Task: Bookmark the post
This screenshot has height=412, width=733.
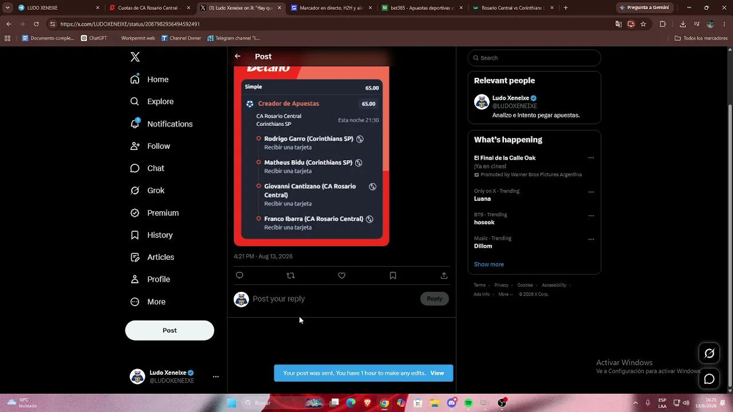Action: point(393,275)
